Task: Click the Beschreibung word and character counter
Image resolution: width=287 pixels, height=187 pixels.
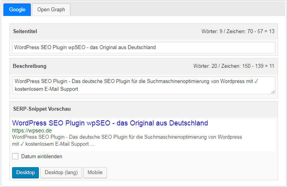Action: (234, 66)
